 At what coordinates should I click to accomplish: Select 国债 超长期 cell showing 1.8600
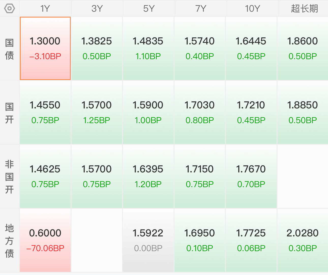point(303,48)
